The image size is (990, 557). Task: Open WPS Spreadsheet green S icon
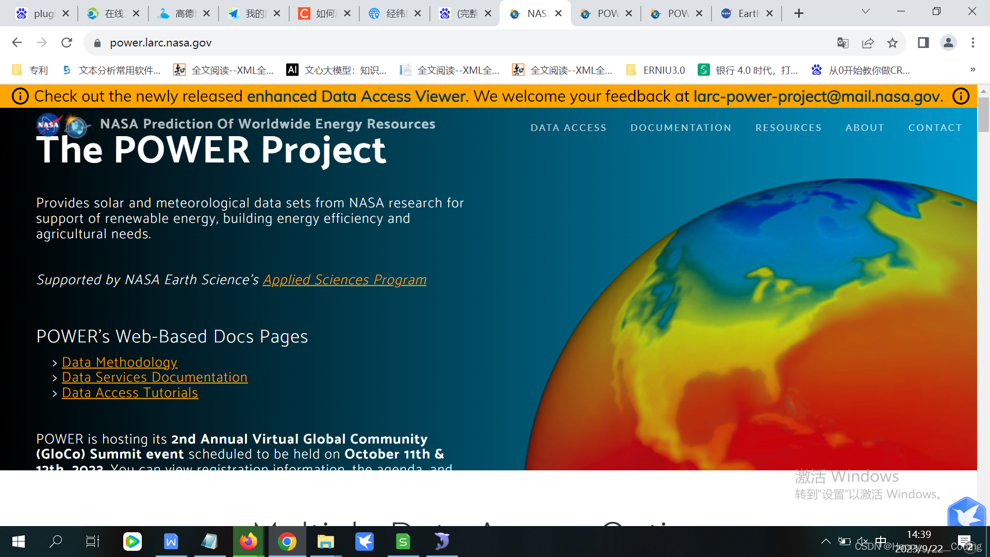(403, 542)
